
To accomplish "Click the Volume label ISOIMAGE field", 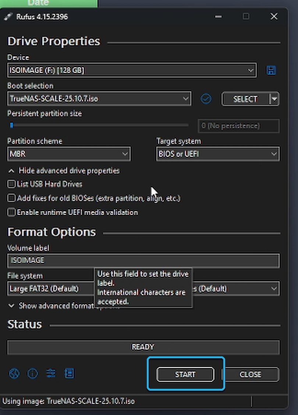I will pos(143,261).
